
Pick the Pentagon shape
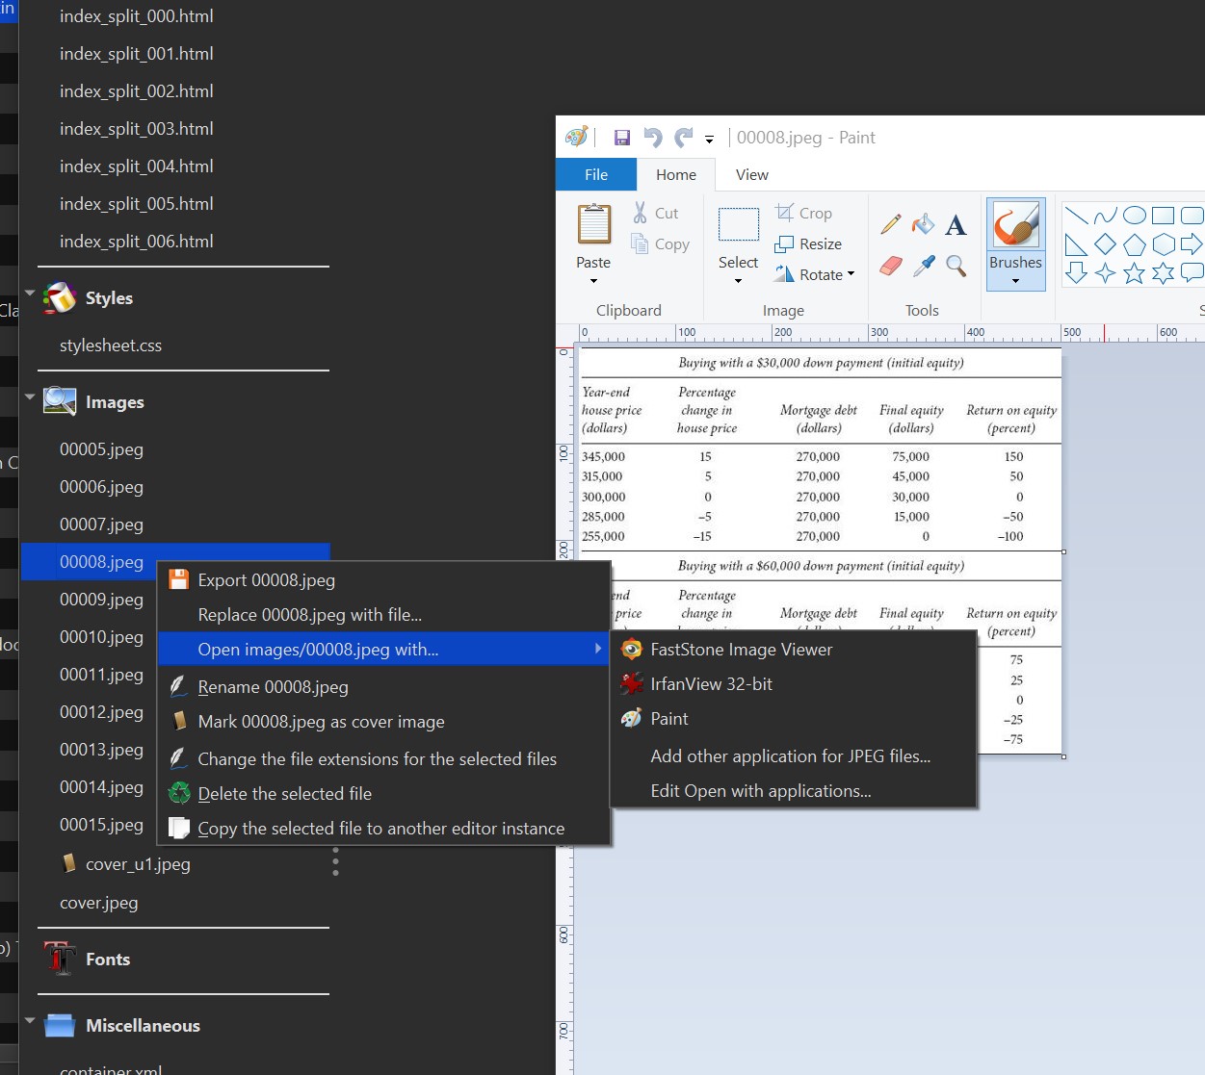pos(1135,244)
